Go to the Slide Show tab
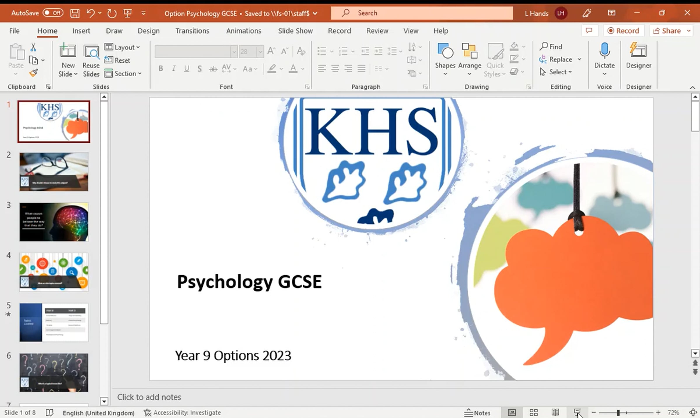The height and width of the screenshot is (418, 700). click(295, 31)
